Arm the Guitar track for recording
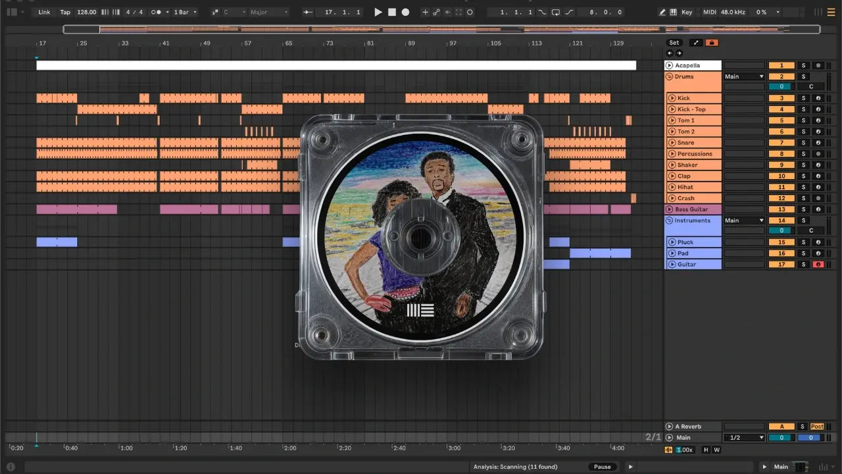Viewport: 842px width, 474px height. 818,265
